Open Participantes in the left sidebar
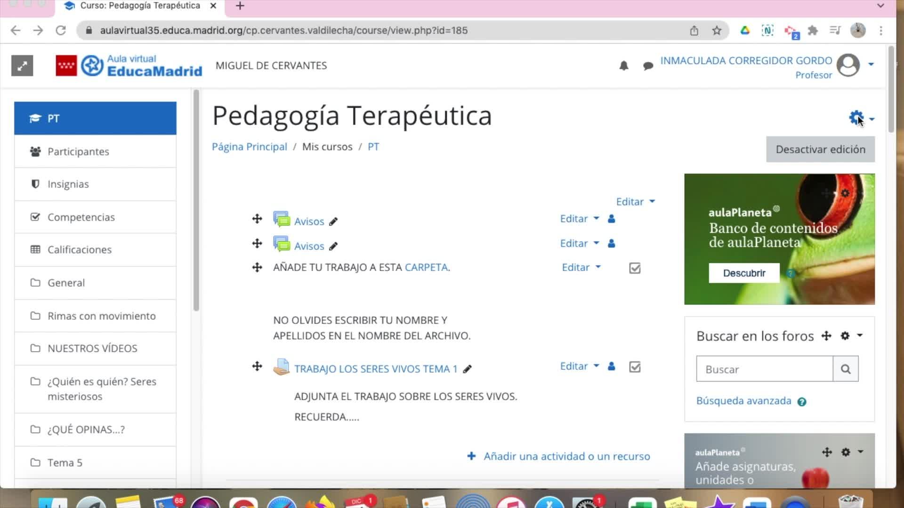904x508 pixels. (78, 151)
